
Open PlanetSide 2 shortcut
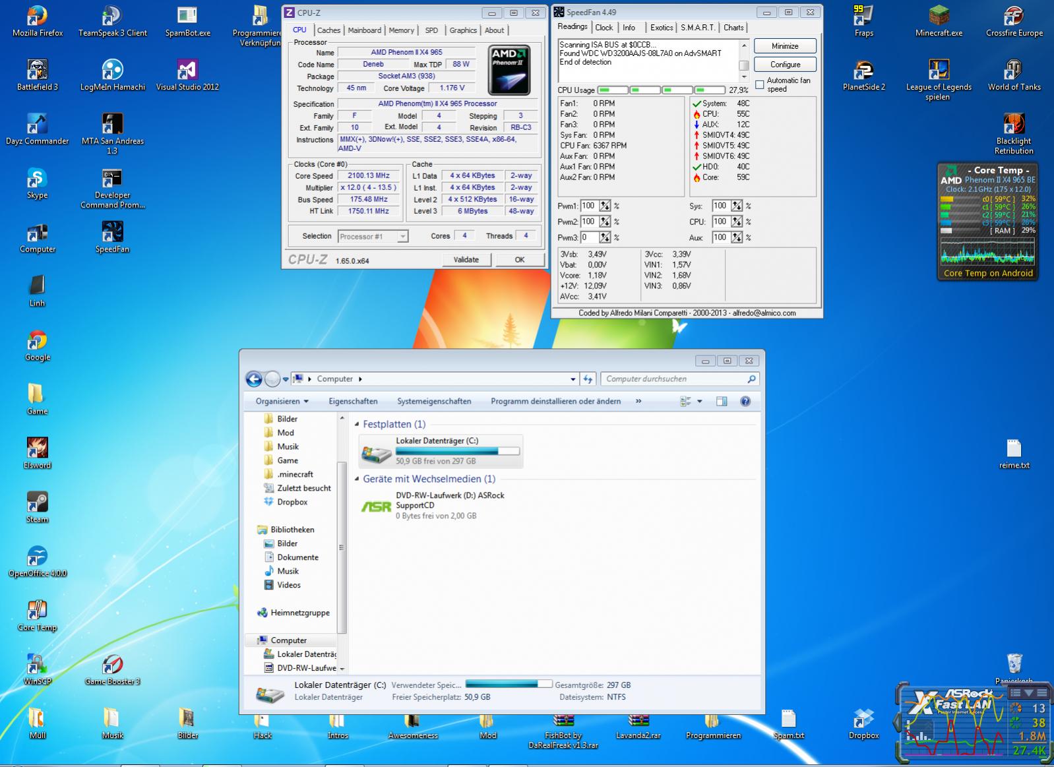pos(864,75)
